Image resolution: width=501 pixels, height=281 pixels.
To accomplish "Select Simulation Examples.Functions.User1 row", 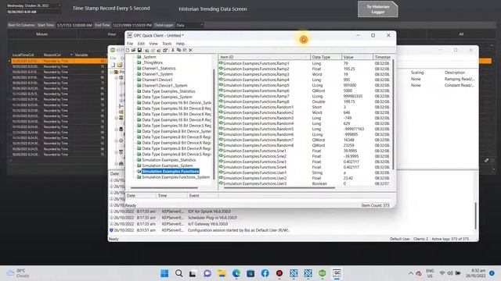I will (x=305, y=173).
